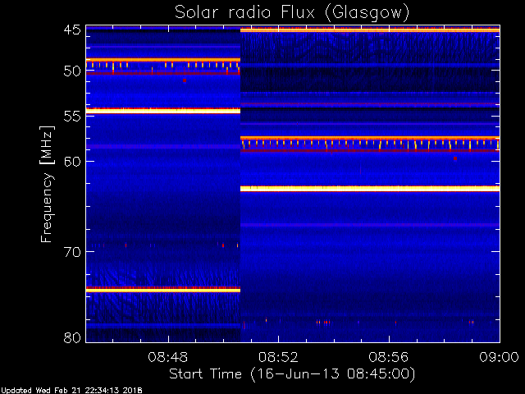Click the '55' frequency tick label
Screen dimensions: 525x394
[72, 117]
